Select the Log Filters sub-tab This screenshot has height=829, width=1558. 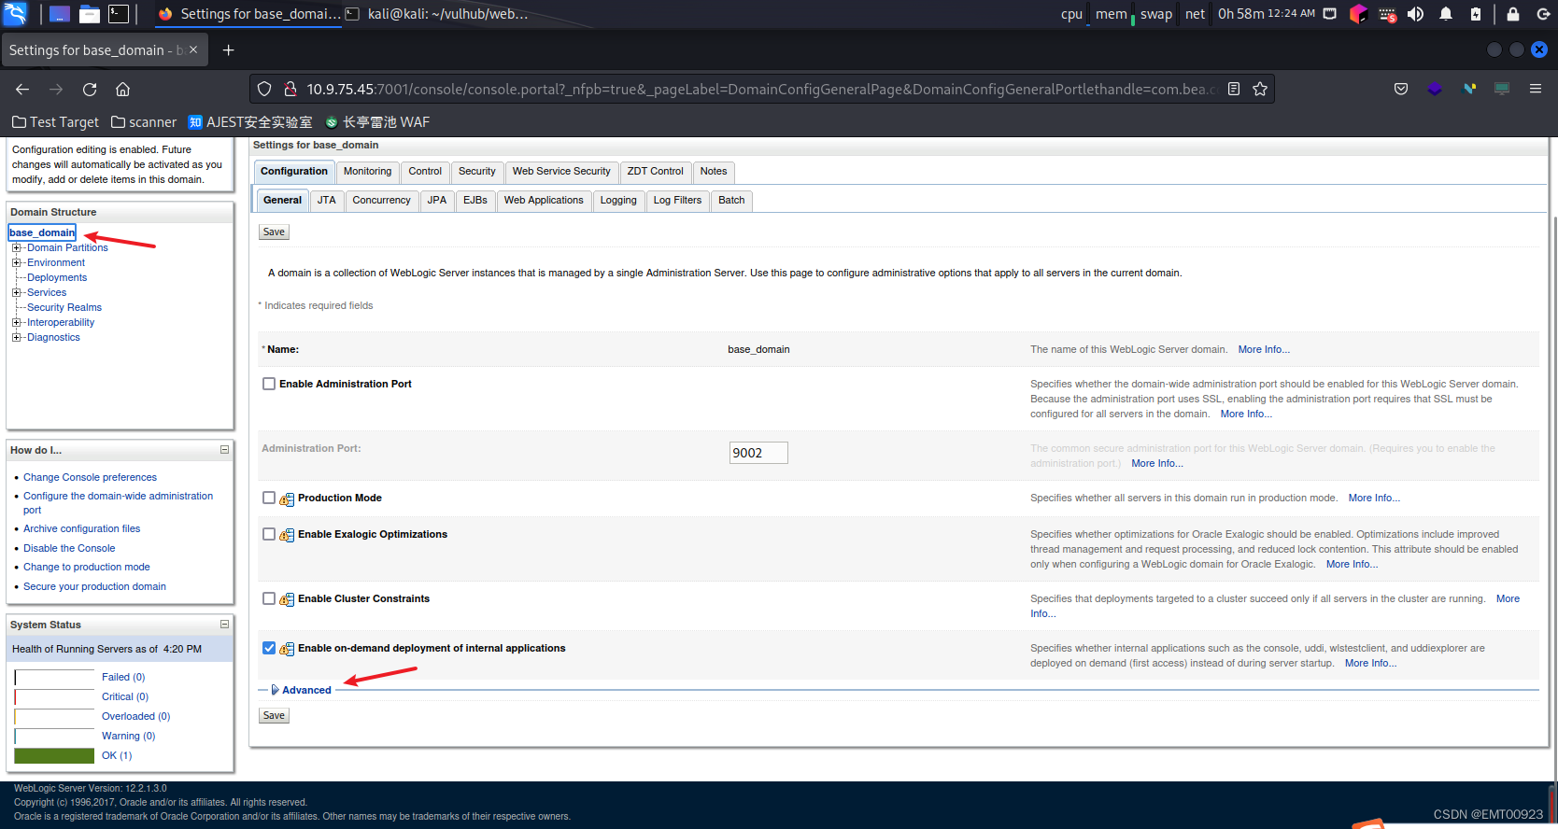(x=677, y=201)
